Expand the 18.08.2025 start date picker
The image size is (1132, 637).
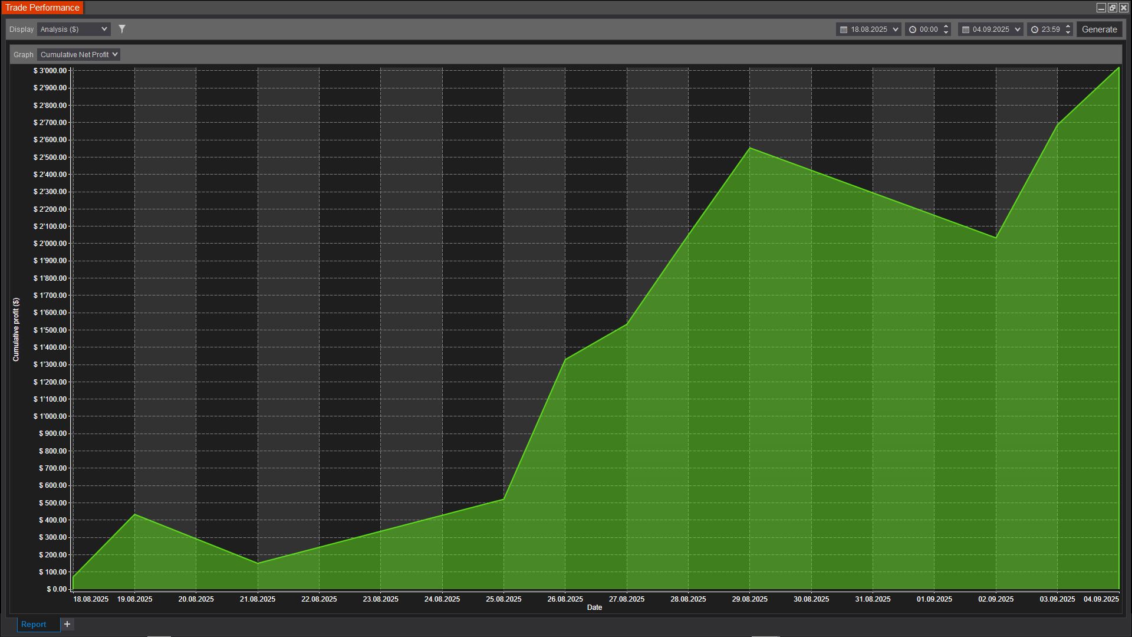(896, 29)
